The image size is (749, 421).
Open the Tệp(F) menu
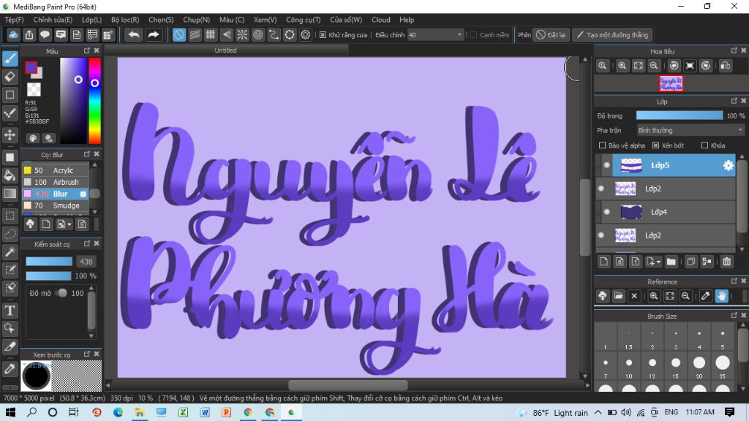tap(14, 20)
